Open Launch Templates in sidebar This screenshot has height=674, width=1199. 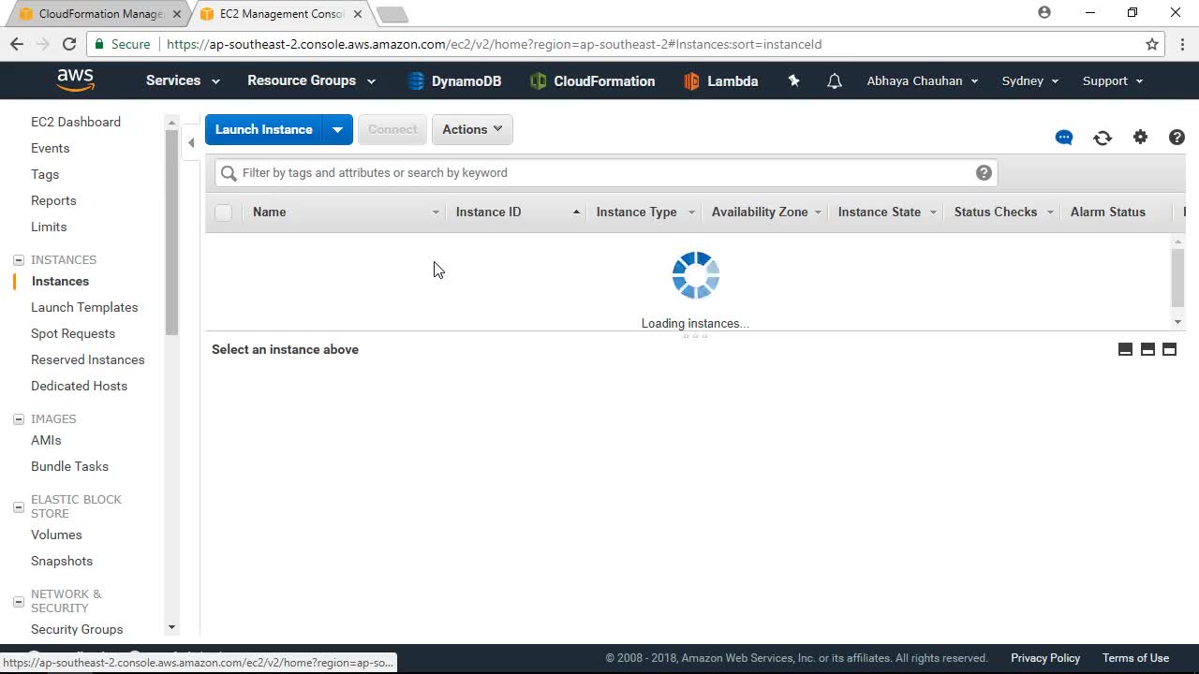[x=84, y=307]
